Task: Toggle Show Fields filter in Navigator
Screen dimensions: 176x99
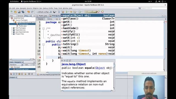Action: tap(14, 74)
